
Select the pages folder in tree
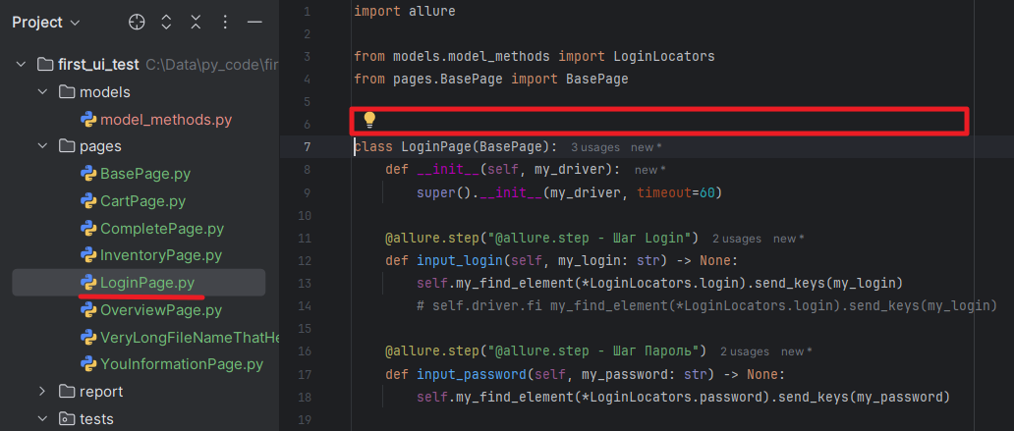[x=100, y=146]
